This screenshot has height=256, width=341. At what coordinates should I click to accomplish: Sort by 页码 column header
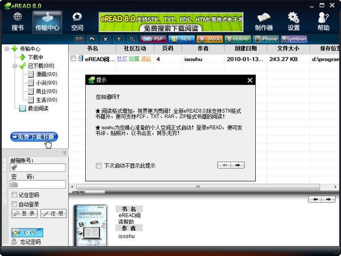tap(168, 48)
